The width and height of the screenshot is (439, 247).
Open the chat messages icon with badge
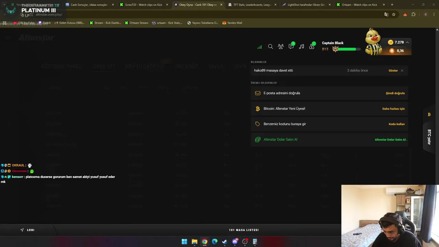click(291, 46)
